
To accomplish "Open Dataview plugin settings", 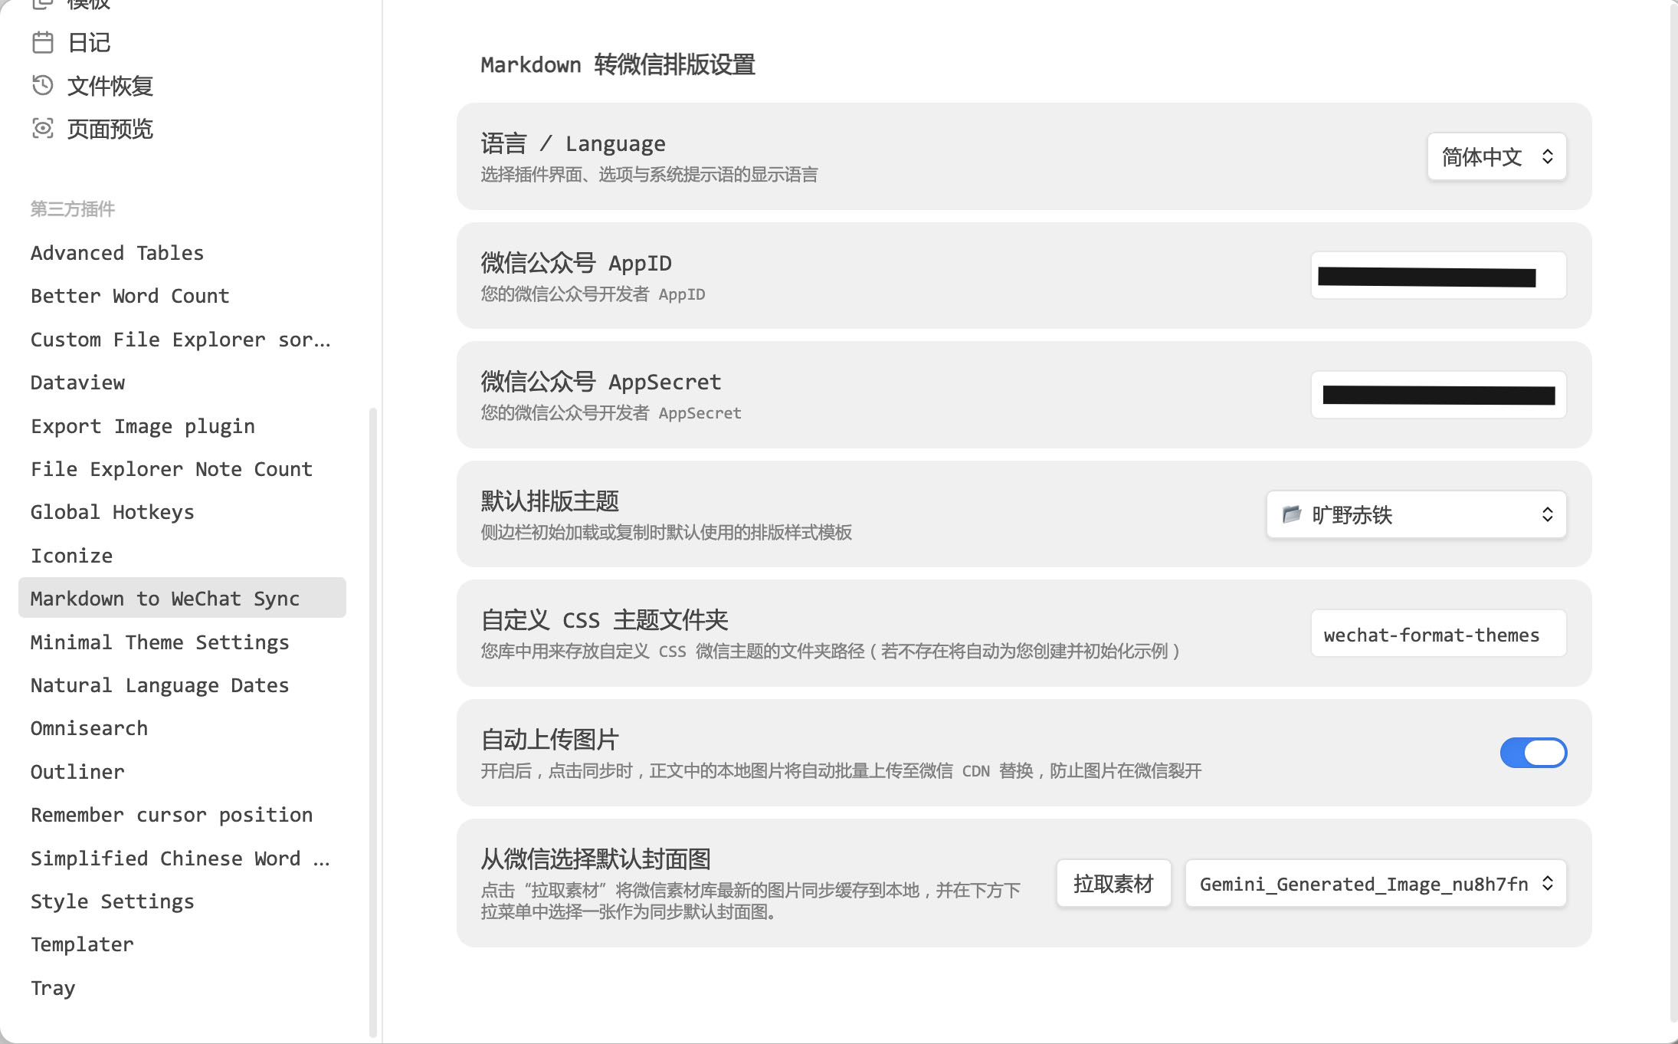I will (182, 382).
